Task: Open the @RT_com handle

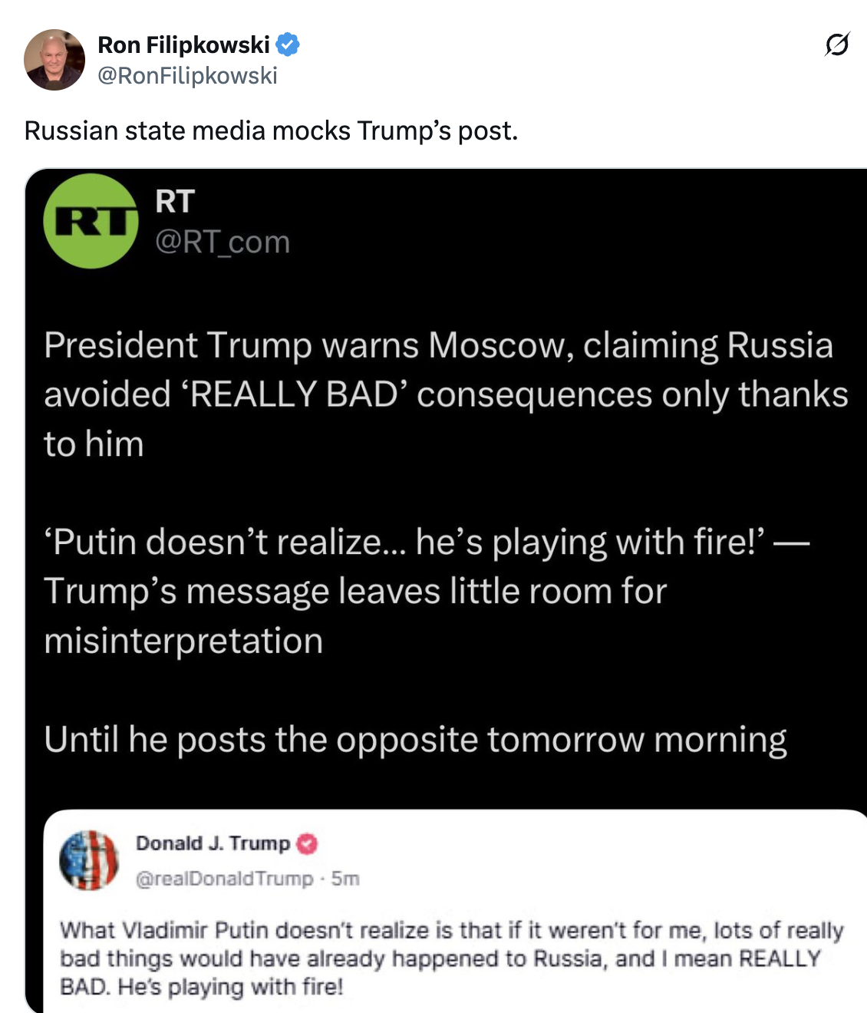Action: click(223, 242)
